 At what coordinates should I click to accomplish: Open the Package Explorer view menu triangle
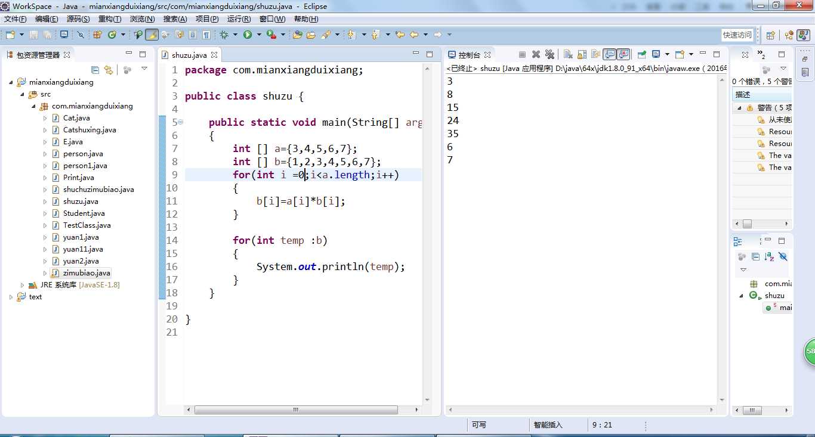pyautogui.click(x=144, y=69)
